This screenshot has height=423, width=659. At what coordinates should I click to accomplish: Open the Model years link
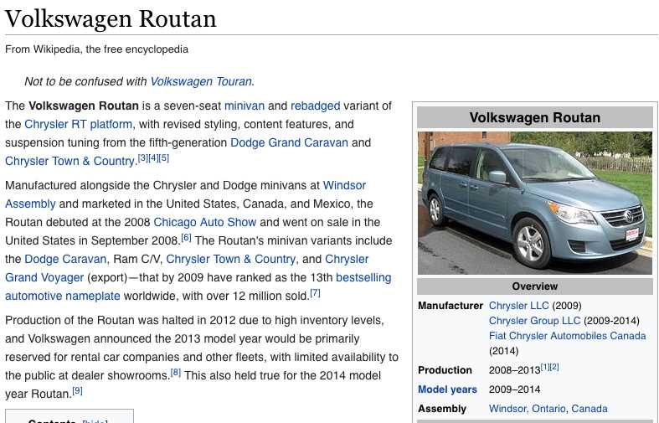click(447, 389)
